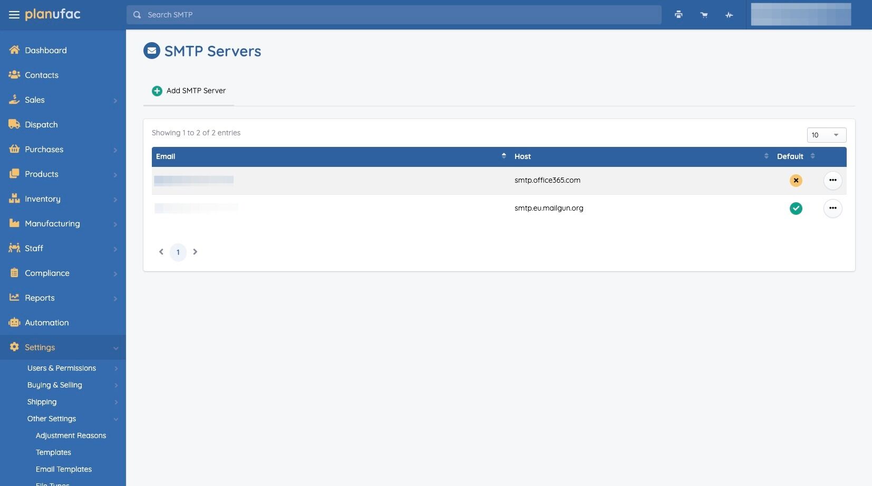Select Adjustment Reasons in sidebar submenu

point(71,435)
